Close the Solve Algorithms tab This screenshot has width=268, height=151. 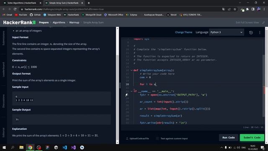coord(41,3)
